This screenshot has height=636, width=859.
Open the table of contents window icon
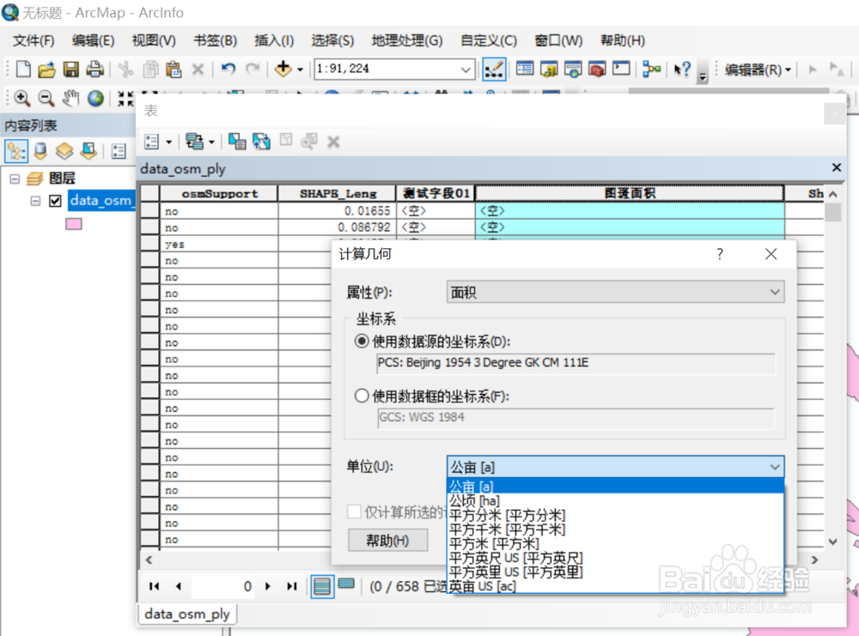click(525, 69)
